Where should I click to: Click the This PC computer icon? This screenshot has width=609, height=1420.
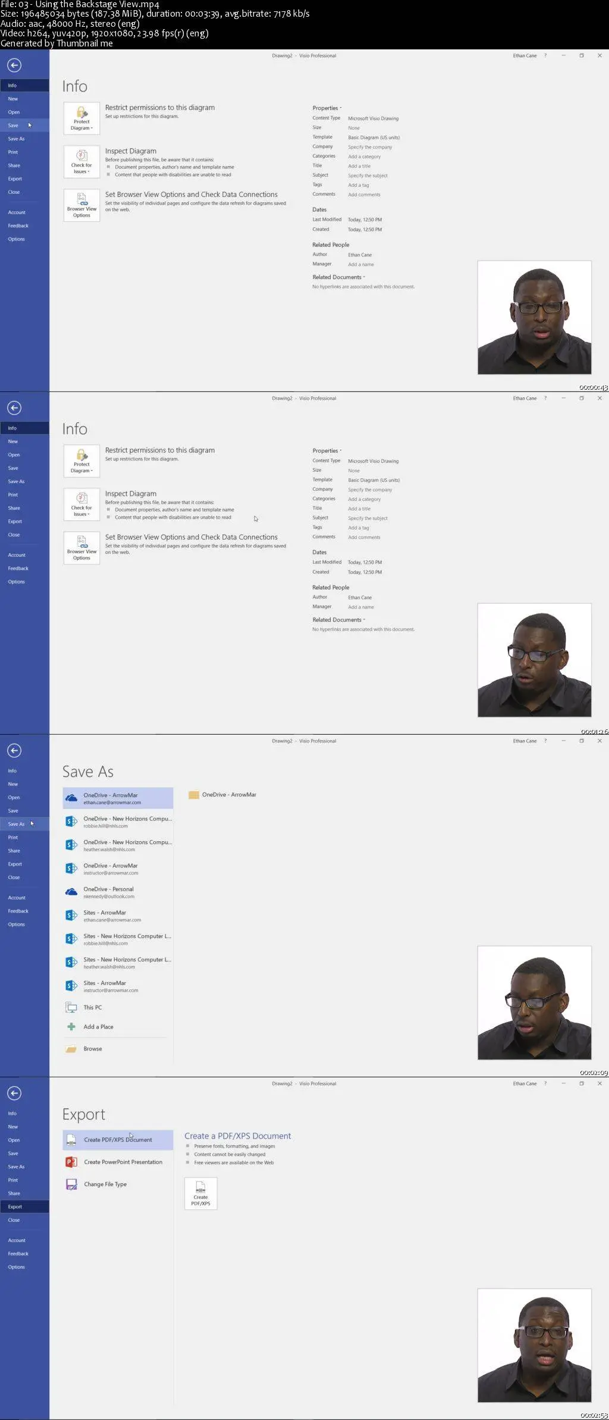tap(71, 1007)
